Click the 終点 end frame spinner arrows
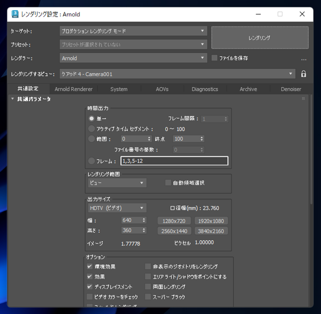 click(x=202, y=139)
